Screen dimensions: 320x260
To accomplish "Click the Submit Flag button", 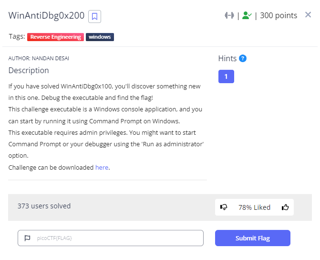I will tap(252, 238).
